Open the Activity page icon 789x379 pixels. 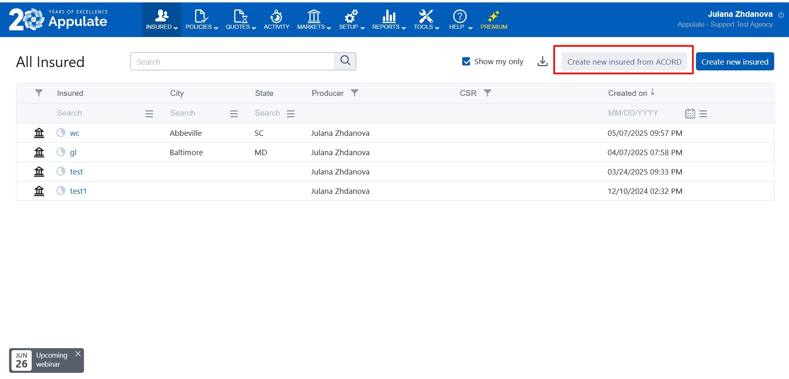(276, 16)
